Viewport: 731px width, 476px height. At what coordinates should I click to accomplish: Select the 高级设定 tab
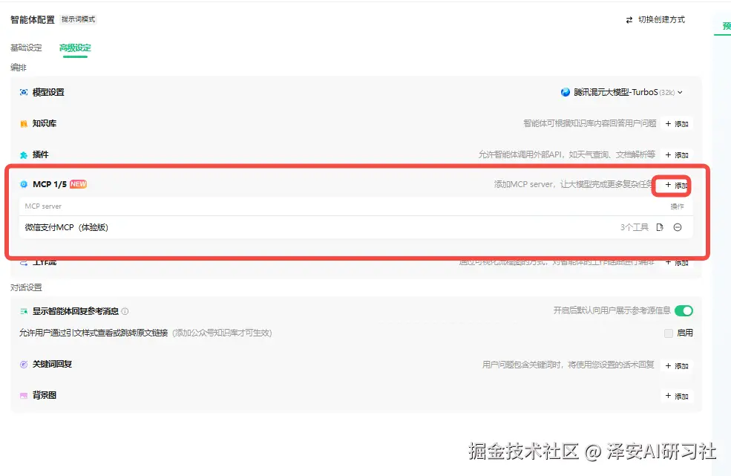[x=75, y=48]
